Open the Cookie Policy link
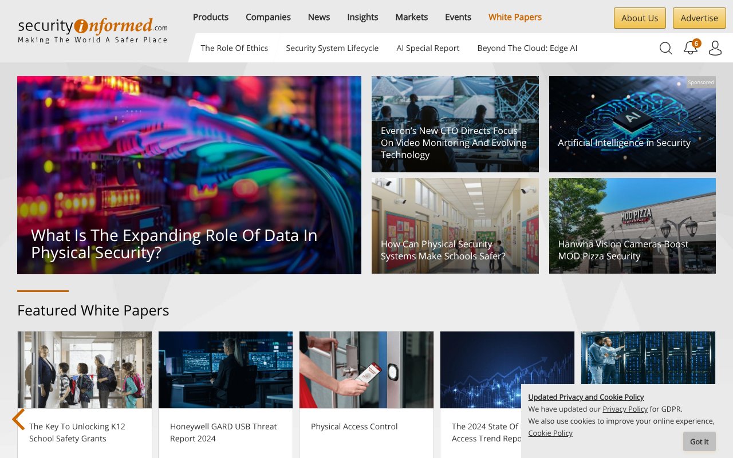Viewport: 733px width, 458px height. 550,433
